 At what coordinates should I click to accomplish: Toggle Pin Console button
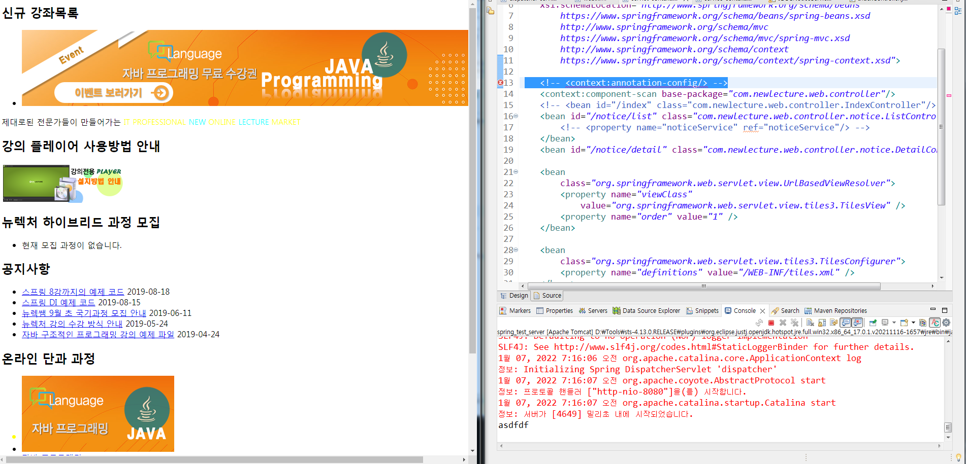873,323
